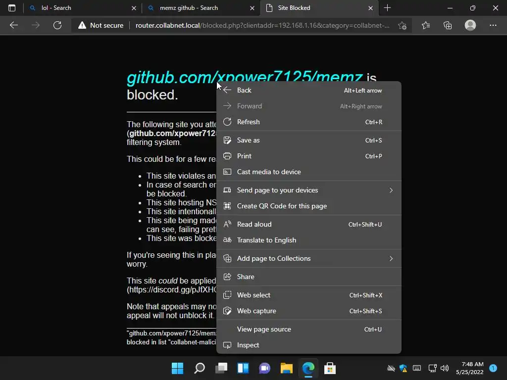Close the 'Site Blocked' tab
This screenshot has height=380, width=507.
(370, 8)
